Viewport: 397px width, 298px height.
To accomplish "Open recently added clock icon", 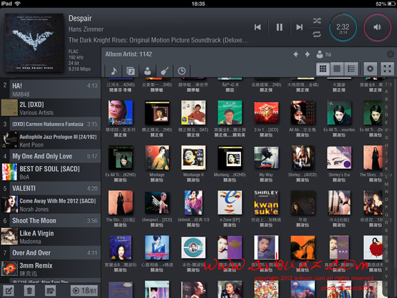I will click(x=181, y=70).
